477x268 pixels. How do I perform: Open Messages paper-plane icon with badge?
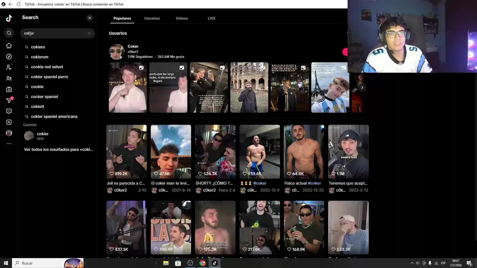point(9,100)
